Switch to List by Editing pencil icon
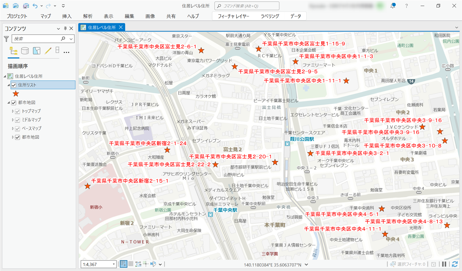This screenshot has width=462, height=271. (48, 51)
